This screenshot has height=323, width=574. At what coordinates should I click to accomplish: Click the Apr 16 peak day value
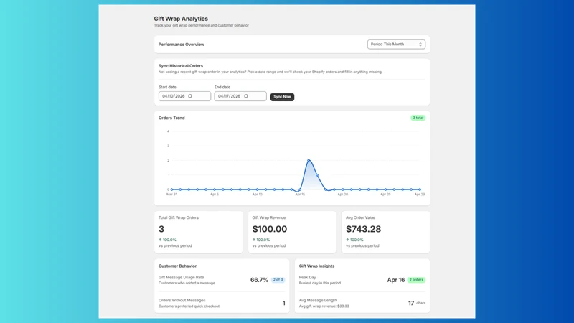pos(396,280)
